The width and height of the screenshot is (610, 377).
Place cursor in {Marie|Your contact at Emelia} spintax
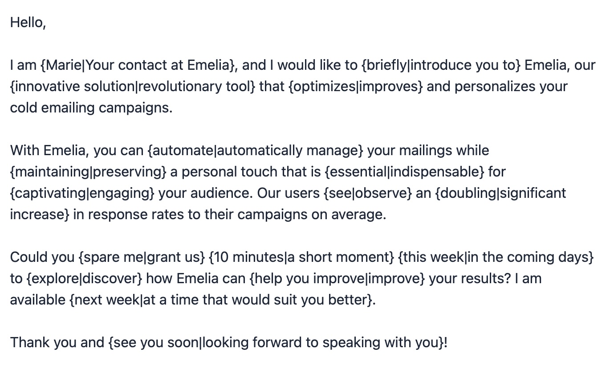[x=139, y=65]
